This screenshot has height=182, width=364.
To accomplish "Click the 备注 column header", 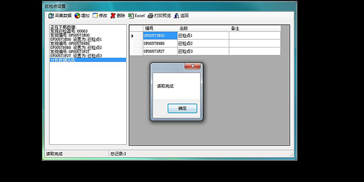I will (x=255, y=29).
